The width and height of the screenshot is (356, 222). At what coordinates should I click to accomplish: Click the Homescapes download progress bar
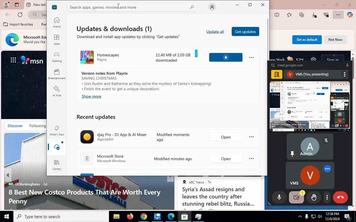[x=196, y=54]
